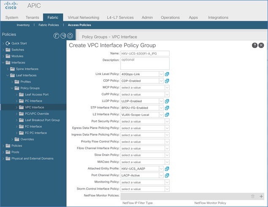268x207 pixels.
Task: Open the MCP Policy dropdown
Action: 145,88
